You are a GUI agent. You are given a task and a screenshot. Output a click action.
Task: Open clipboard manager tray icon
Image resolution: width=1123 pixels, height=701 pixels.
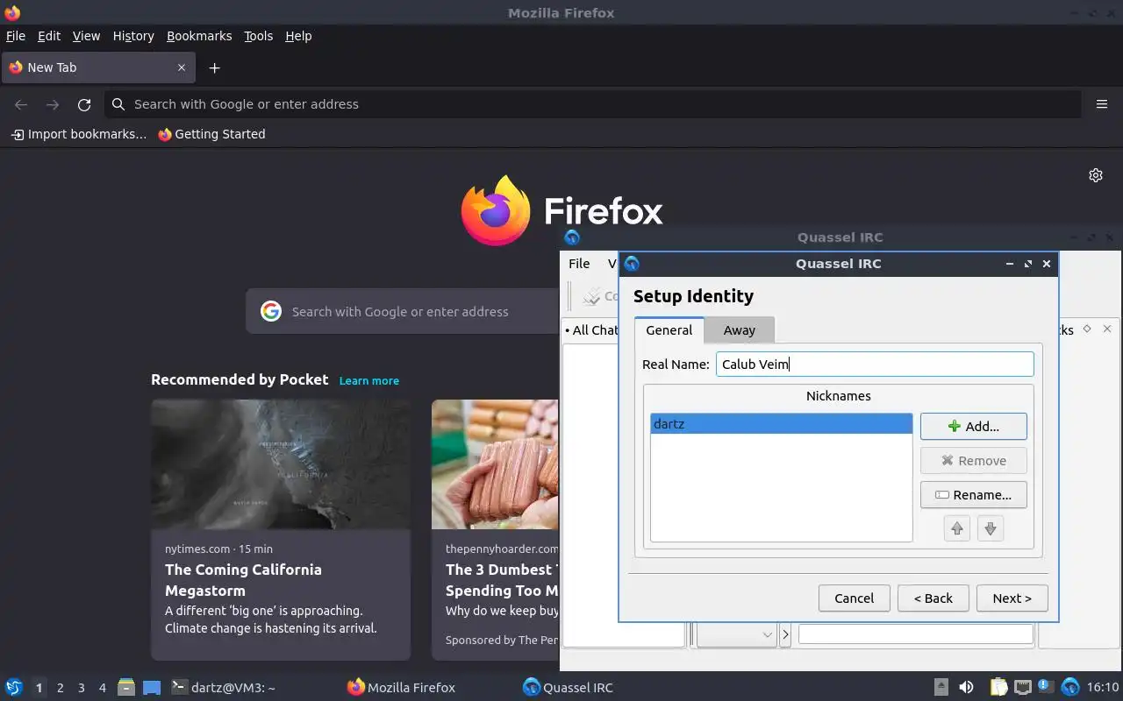(x=998, y=688)
